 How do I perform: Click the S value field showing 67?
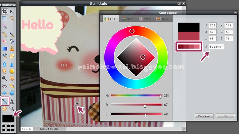pos(213,32)
